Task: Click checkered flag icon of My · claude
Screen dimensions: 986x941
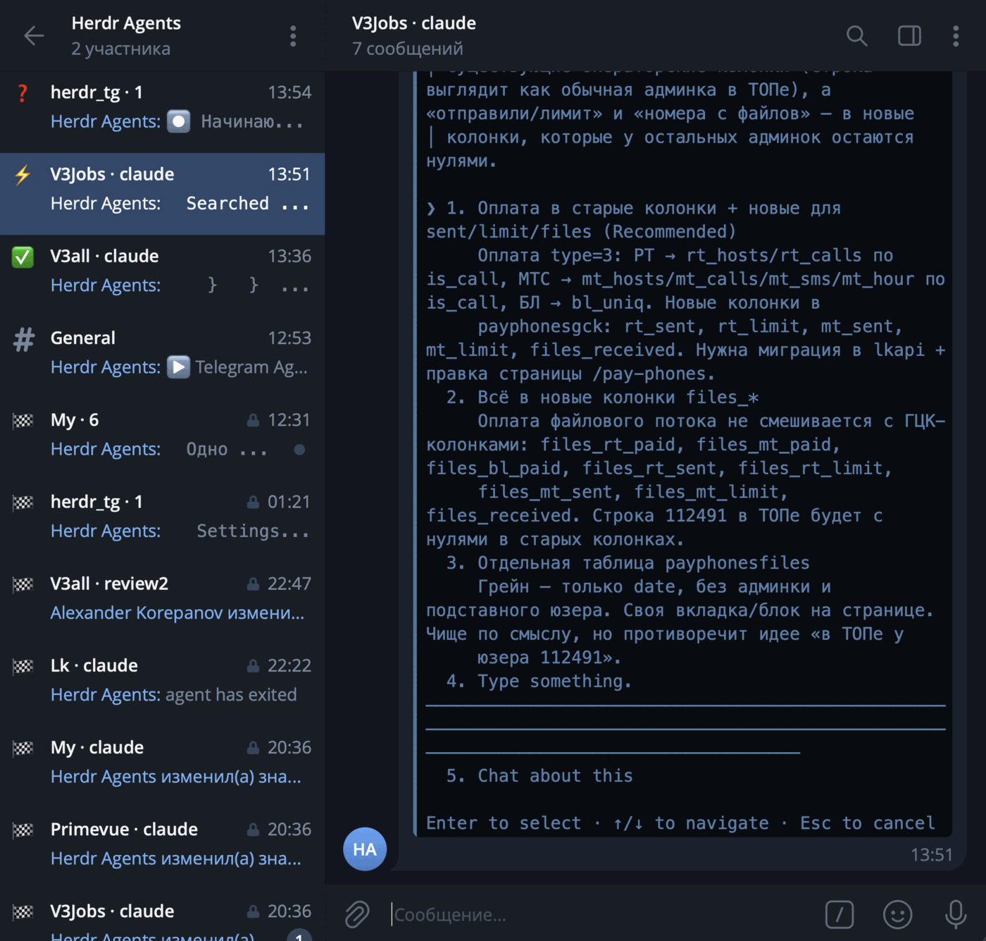Action: 23,748
